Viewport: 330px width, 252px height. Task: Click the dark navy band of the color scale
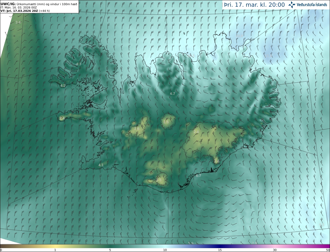[x=220, y=246]
